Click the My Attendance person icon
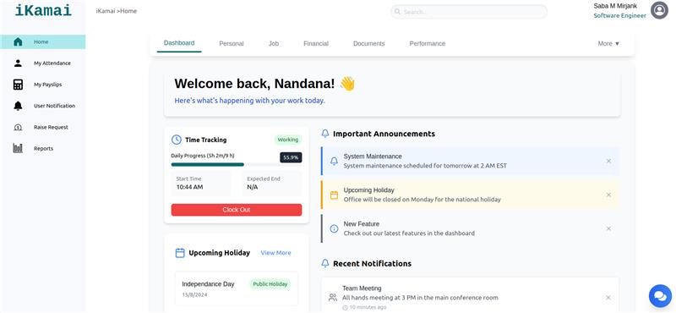This screenshot has width=676, height=313. tap(18, 63)
